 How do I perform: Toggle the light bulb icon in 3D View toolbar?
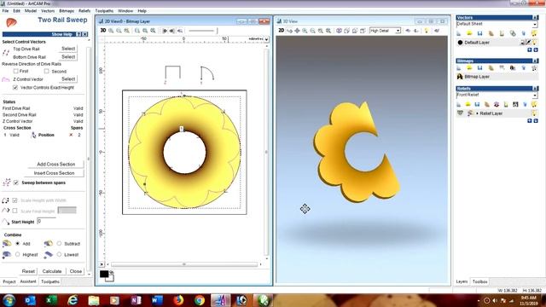[427, 31]
